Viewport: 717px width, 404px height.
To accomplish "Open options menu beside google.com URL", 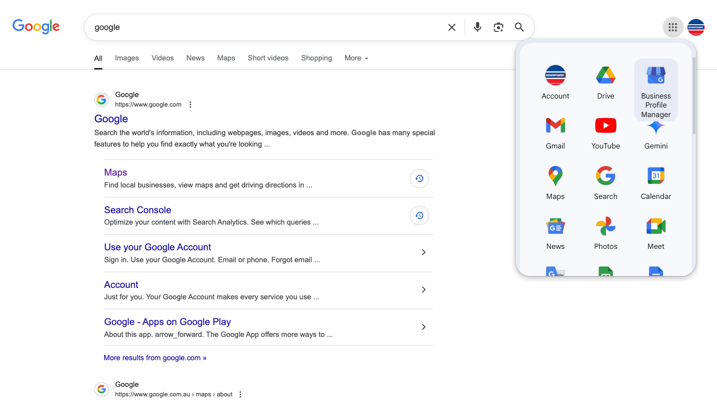I will pos(190,105).
